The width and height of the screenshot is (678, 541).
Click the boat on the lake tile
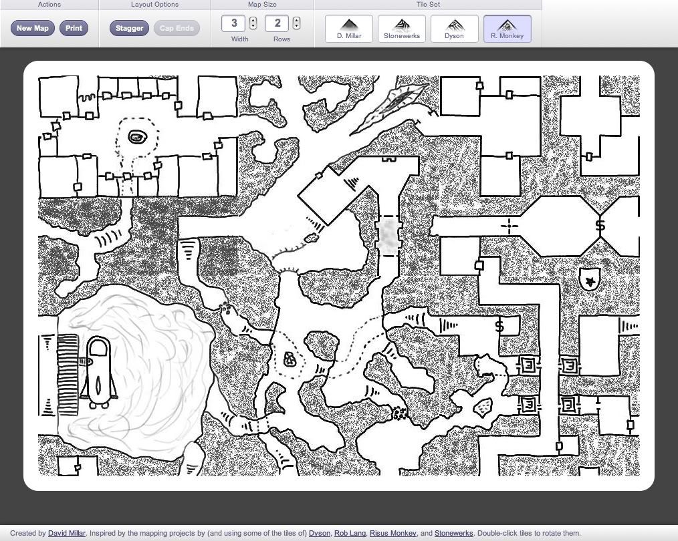tap(98, 371)
